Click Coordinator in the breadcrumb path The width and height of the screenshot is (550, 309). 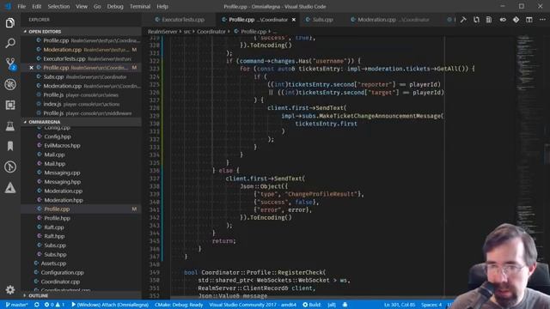[211, 32]
